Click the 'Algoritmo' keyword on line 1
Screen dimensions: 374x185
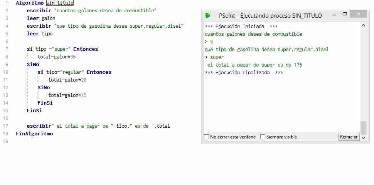click(x=30, y=3)
